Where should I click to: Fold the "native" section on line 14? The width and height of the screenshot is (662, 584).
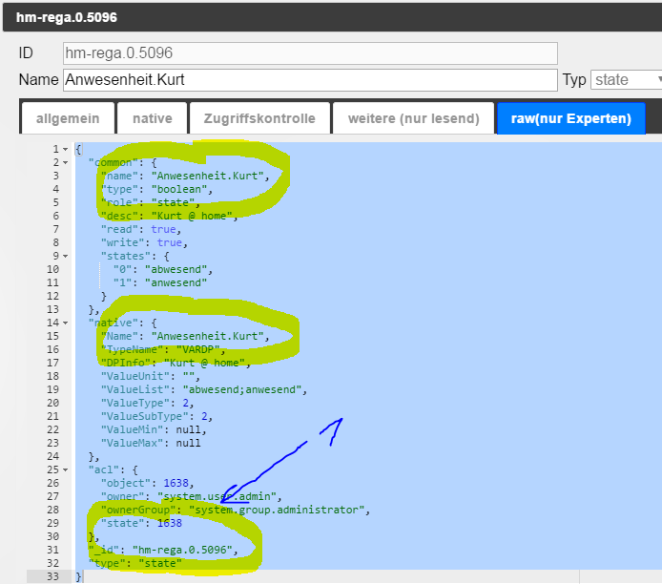coord(66,323)
